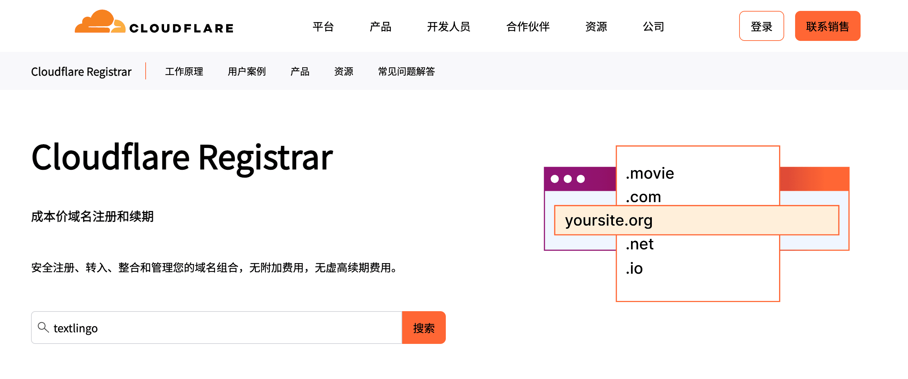Click the domain search field with textlingo
This screenshot has width=908, height=379.
coord(216,328)
